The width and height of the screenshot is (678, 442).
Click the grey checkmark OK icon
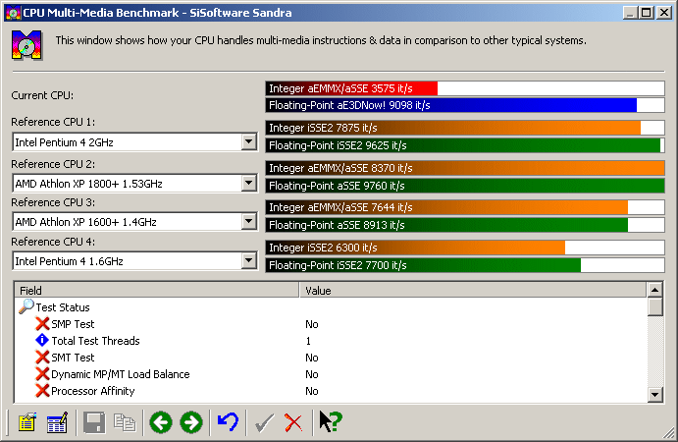click(264, 423)
